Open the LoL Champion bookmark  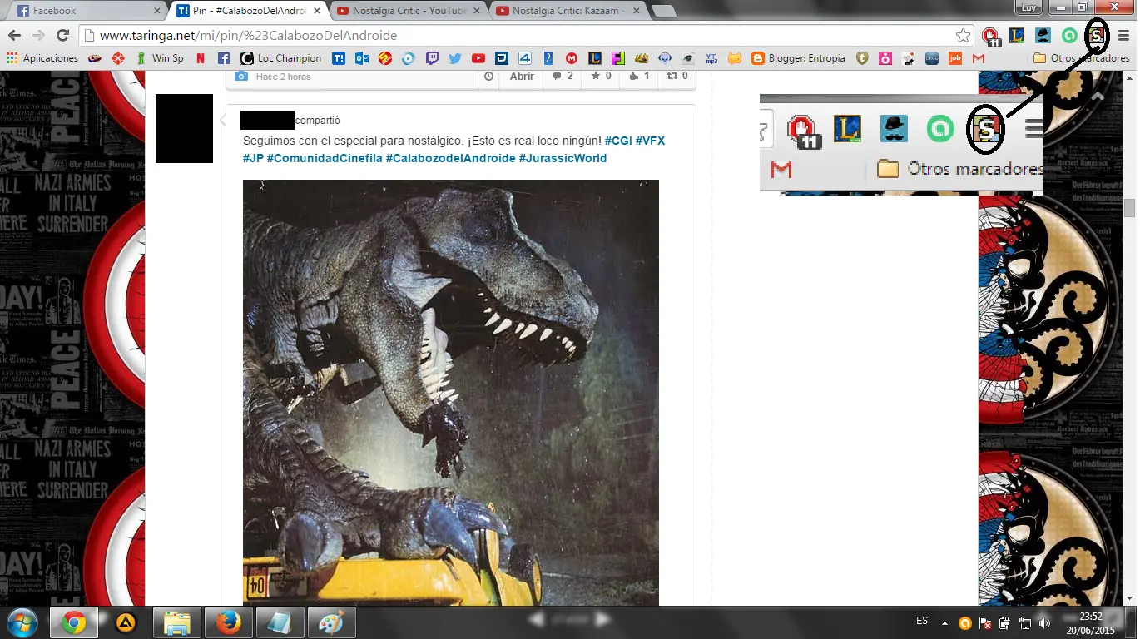click(x=280, y=58)
